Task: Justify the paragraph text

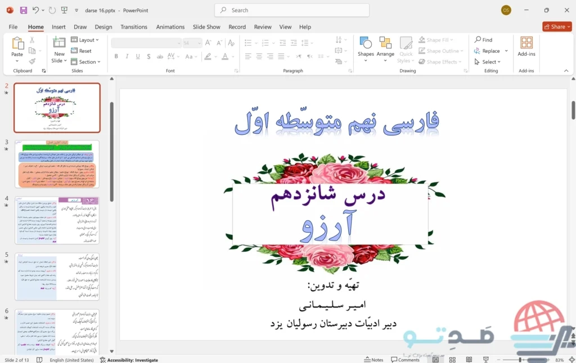Action: tap(281, 56)
